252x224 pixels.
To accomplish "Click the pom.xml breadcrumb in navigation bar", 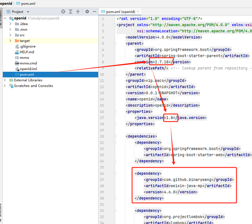I will click(x=26, y=3).
